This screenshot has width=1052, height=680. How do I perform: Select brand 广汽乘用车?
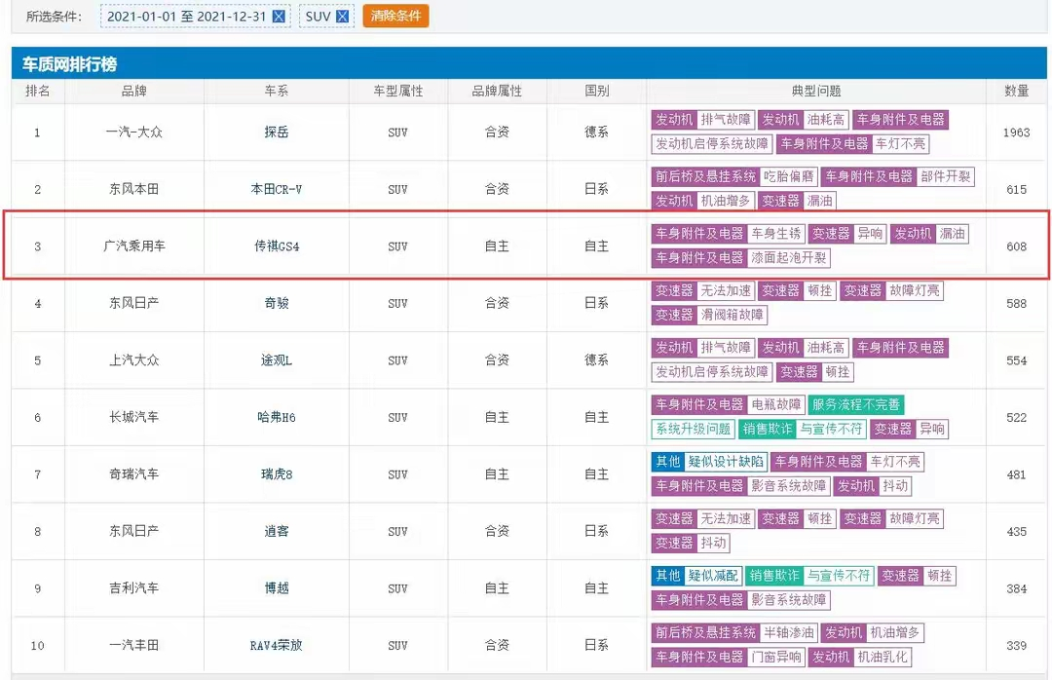click(x=134, y=246)
